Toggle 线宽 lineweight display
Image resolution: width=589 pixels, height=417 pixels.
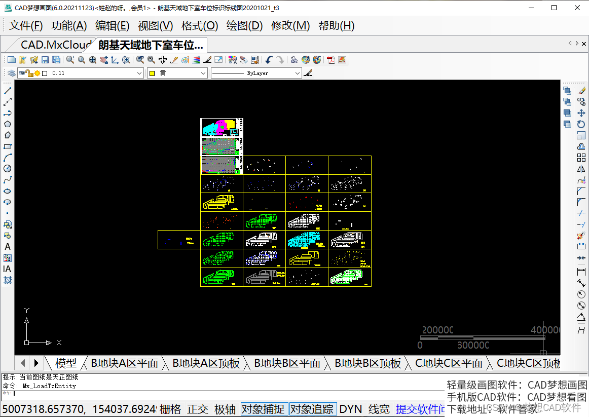coord(379,409)
